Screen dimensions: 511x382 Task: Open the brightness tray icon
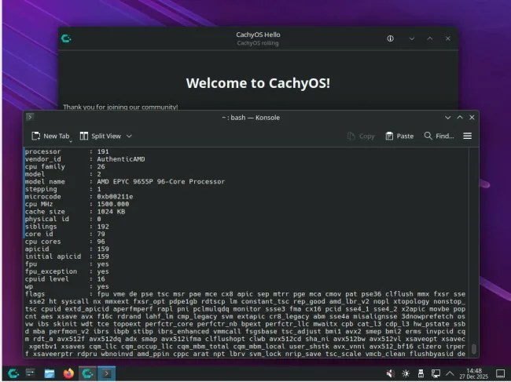406,373
